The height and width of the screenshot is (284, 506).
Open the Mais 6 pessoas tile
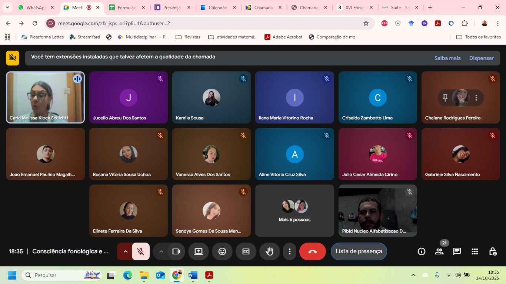click(294, 211)
